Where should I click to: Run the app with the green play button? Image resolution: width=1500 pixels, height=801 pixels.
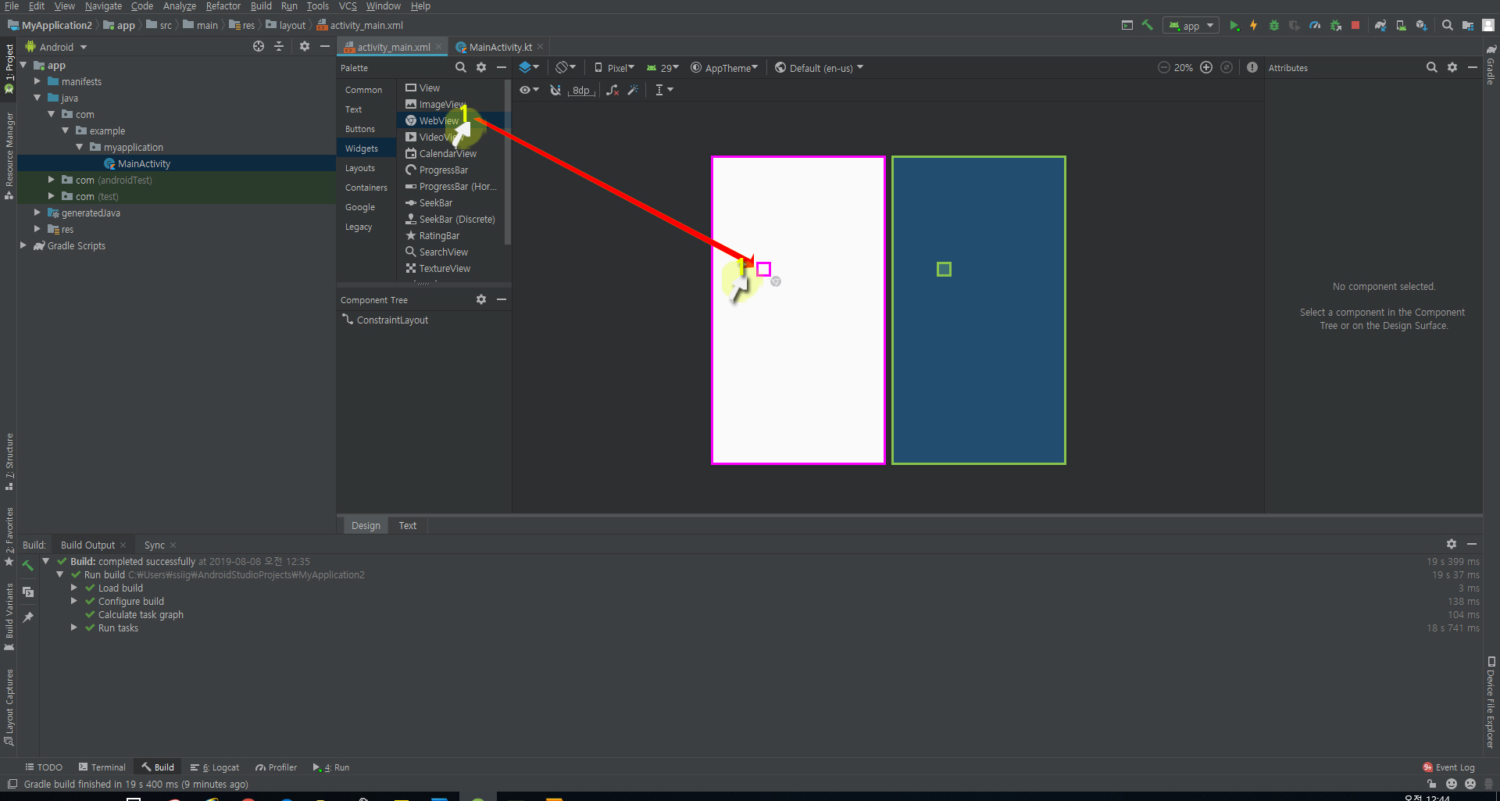1234,26
